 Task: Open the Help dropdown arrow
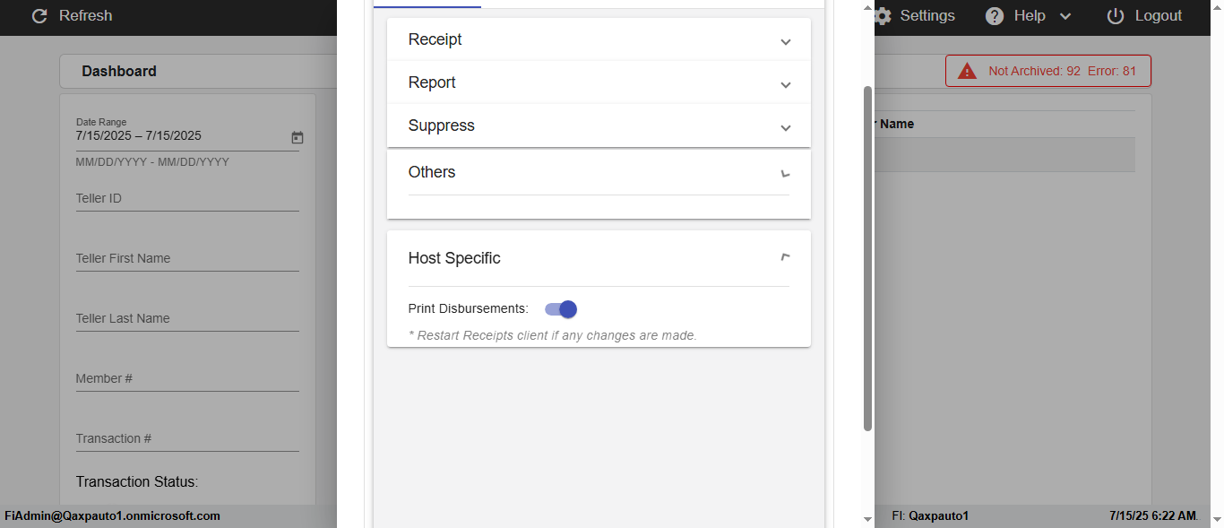tap(1065, 16)
